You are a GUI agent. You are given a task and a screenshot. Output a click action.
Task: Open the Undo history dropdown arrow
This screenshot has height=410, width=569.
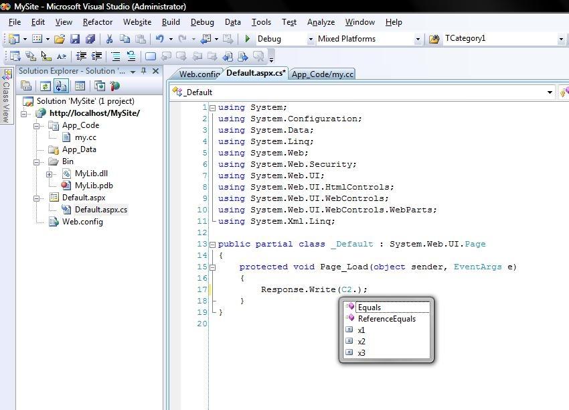pyautogui.click(x=171, y=39)
